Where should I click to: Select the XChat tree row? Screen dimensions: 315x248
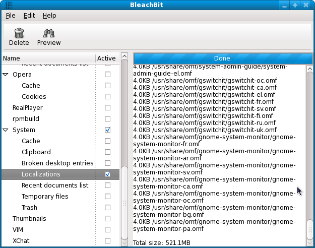[x=60, y=240]
